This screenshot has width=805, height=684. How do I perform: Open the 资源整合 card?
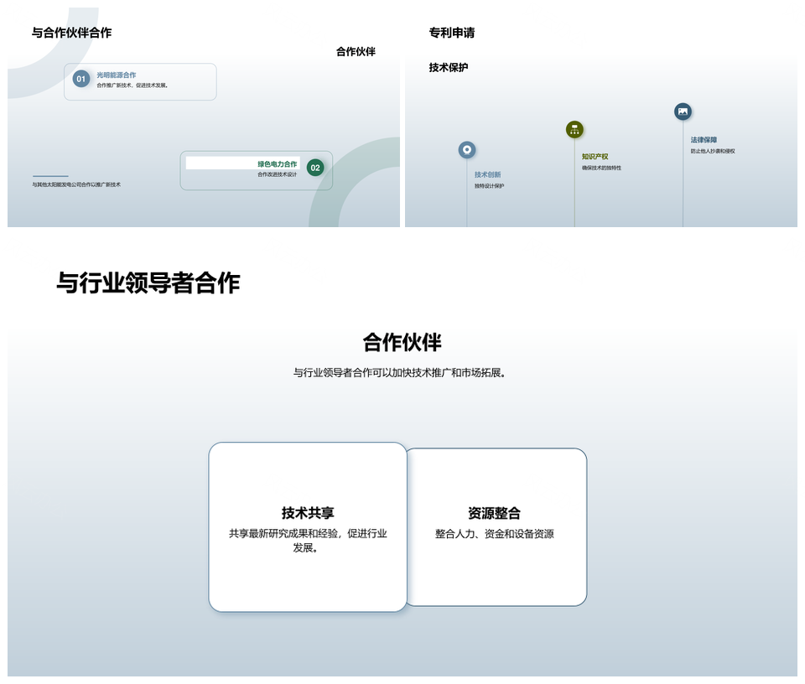[495, 526]
